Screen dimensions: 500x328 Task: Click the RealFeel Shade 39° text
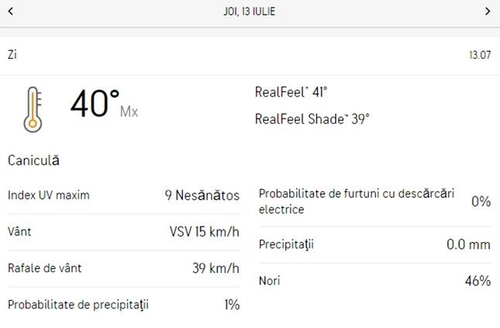click(312, 119)
